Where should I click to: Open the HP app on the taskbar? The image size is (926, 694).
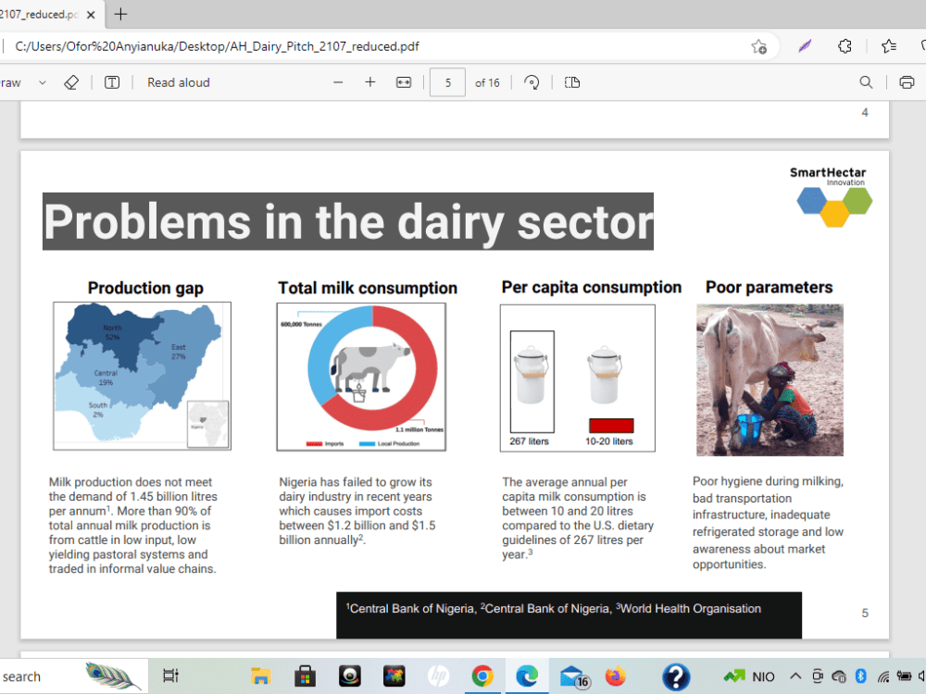[x=438, y=676]
